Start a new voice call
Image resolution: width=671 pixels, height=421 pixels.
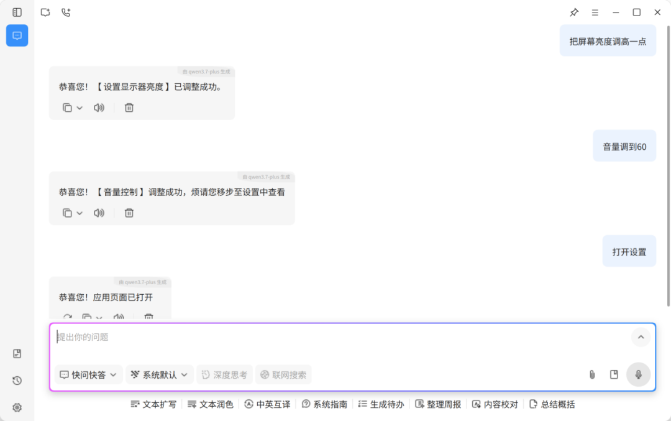coord(66,12)
